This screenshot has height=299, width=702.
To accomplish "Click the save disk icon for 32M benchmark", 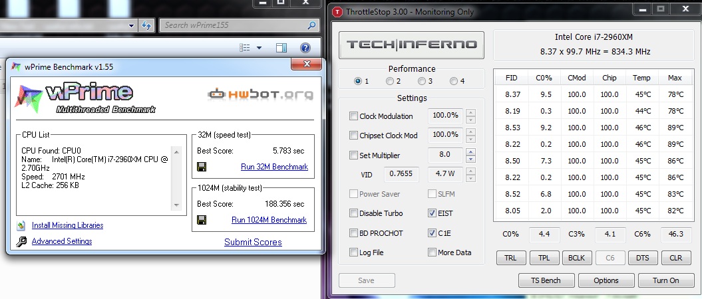I will [x=202, y=167].
